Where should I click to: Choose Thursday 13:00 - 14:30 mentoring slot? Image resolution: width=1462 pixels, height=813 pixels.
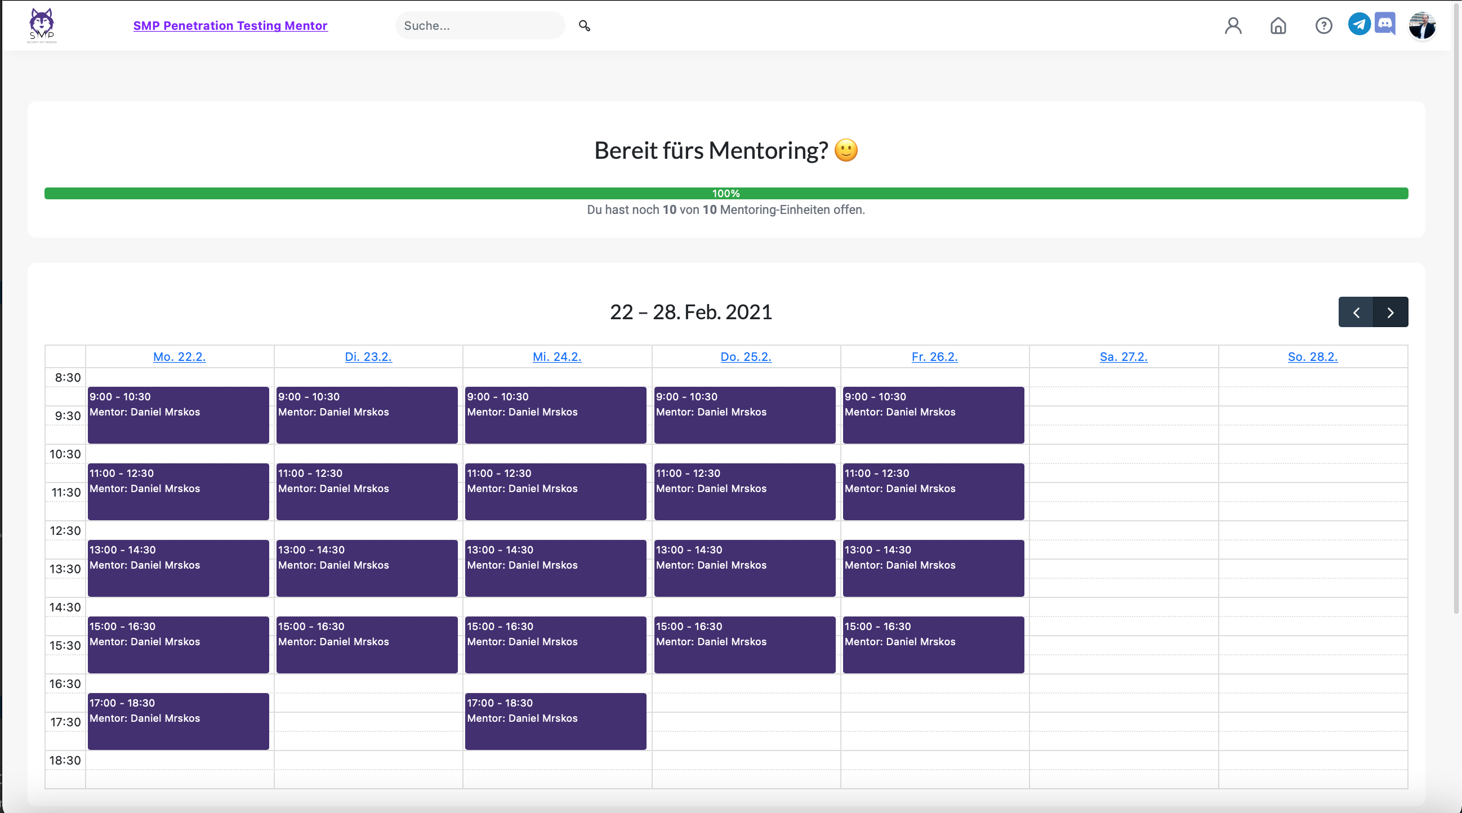point(744,568)
